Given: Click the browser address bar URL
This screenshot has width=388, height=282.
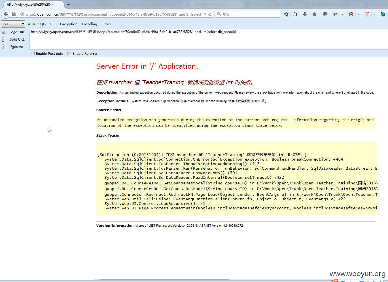Looking at the screenshot, I should tap(113, 14).
